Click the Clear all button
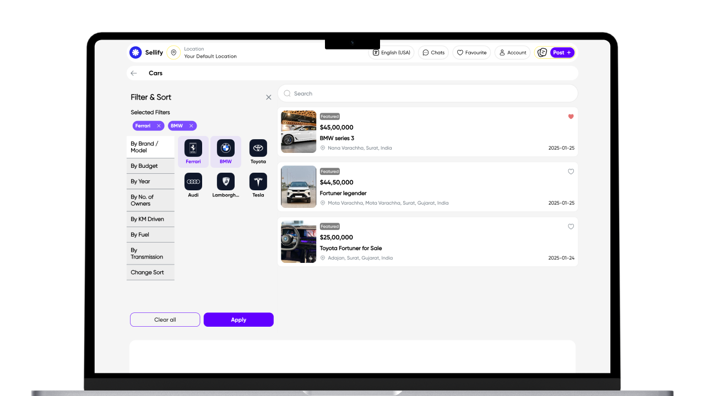This screenshot has height=396, width=705. [165, 320]
